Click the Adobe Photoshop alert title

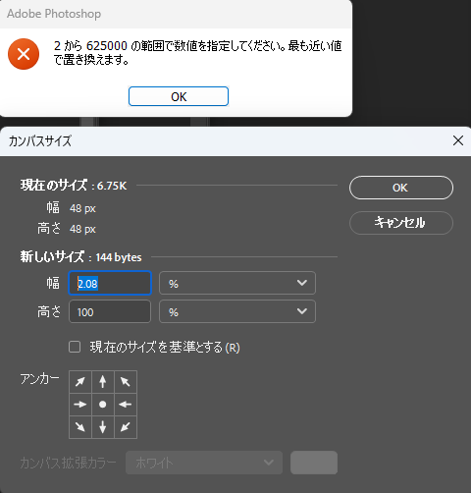pyautogui.click(x=54, y=14)
